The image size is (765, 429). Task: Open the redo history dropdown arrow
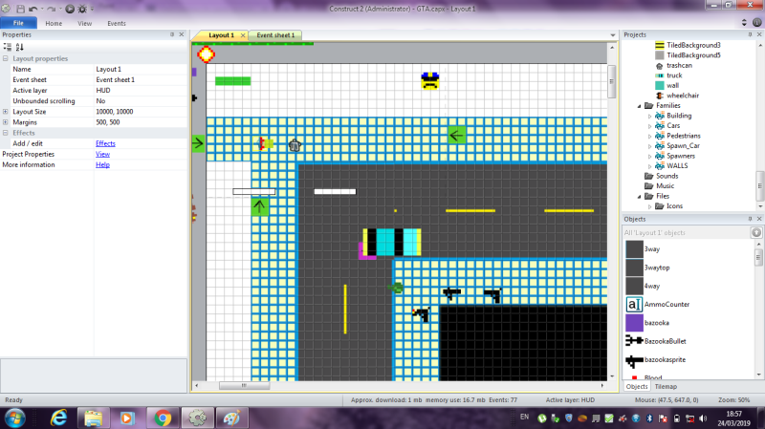pos(60,9)
